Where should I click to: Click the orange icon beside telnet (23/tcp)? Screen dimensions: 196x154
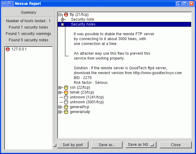[x=66, y=92]
